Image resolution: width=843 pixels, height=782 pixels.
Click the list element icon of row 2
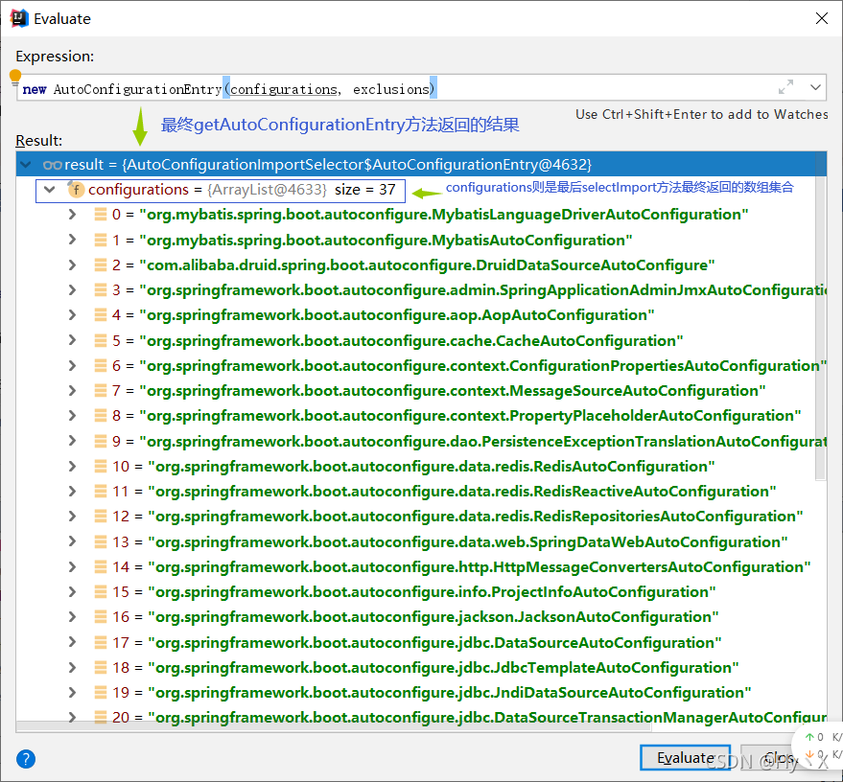(101, 264)
